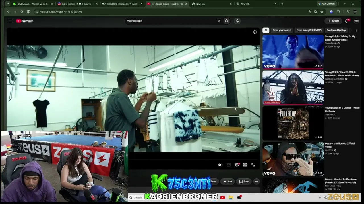Open Young Dolph 'Preach' video thumbnail
Image resolution: width=364 pixels, height=204 pixels.
tap(293, 87)
